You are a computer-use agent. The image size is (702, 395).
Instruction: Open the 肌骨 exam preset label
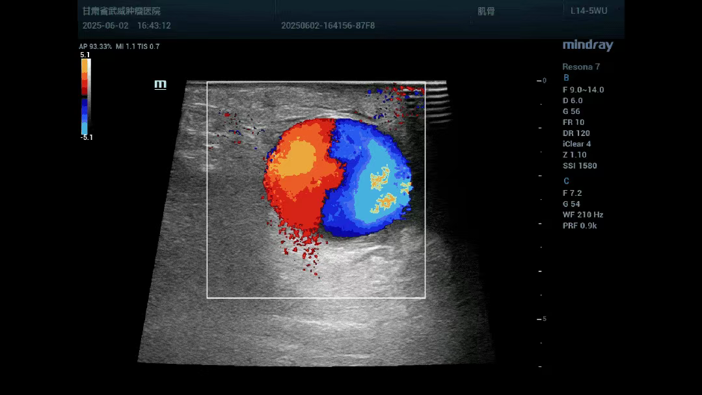[x=486, y=11]
